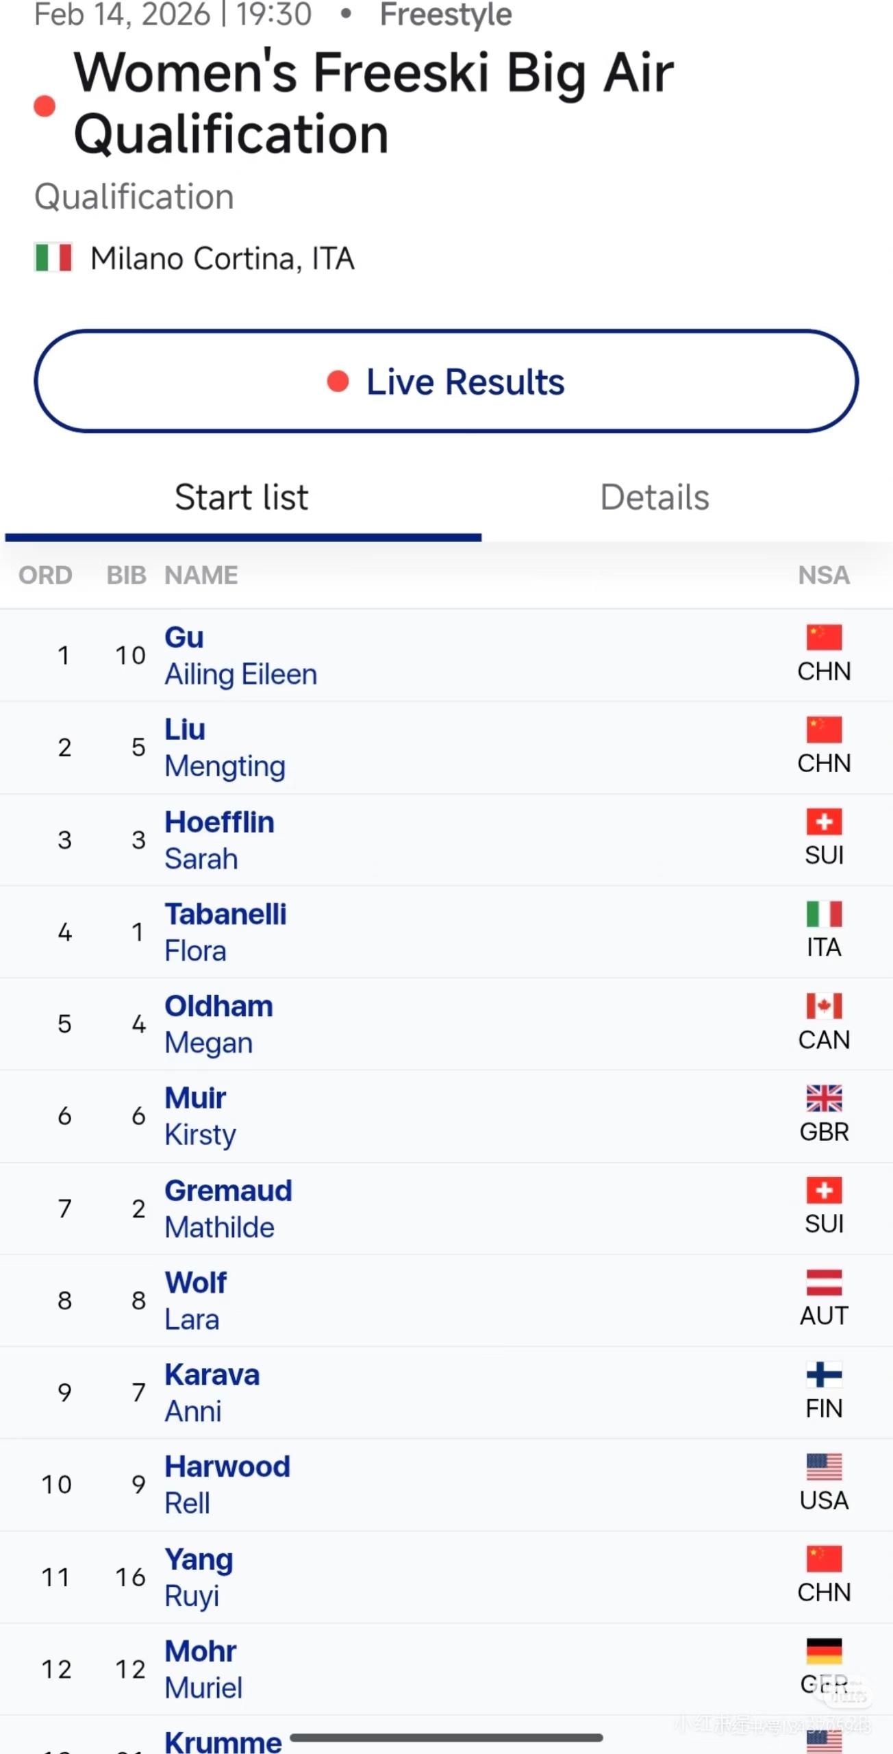Select the Start list tab
This screenshot has width=893, height=1754.
(x=242, y=497)
